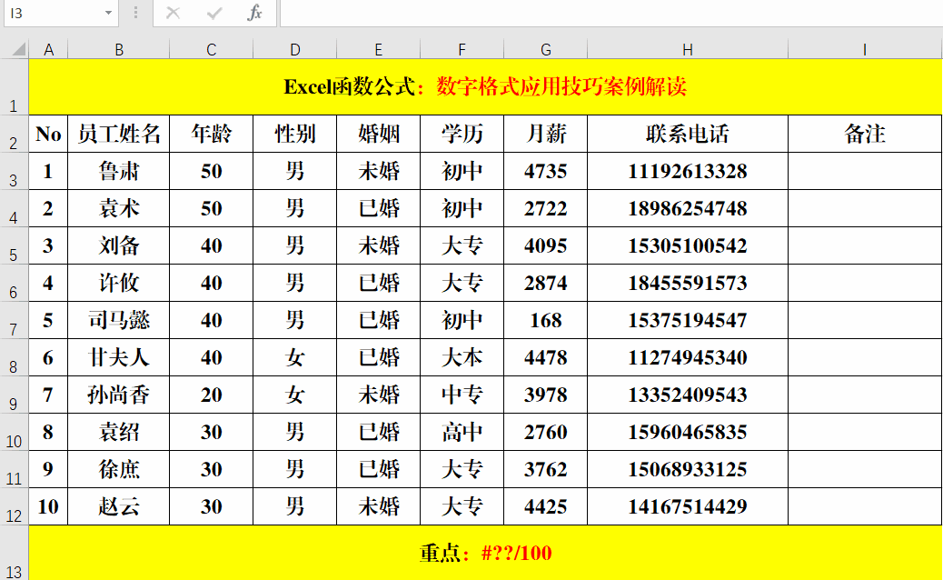Click the '备注' header cell

coord(865,134)
